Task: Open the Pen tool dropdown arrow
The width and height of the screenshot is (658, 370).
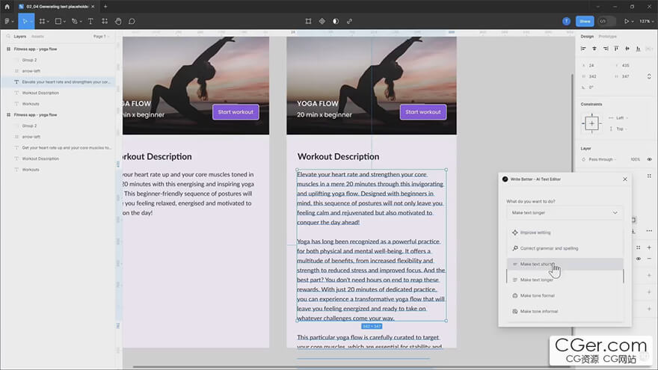Action: coord(81,22)
